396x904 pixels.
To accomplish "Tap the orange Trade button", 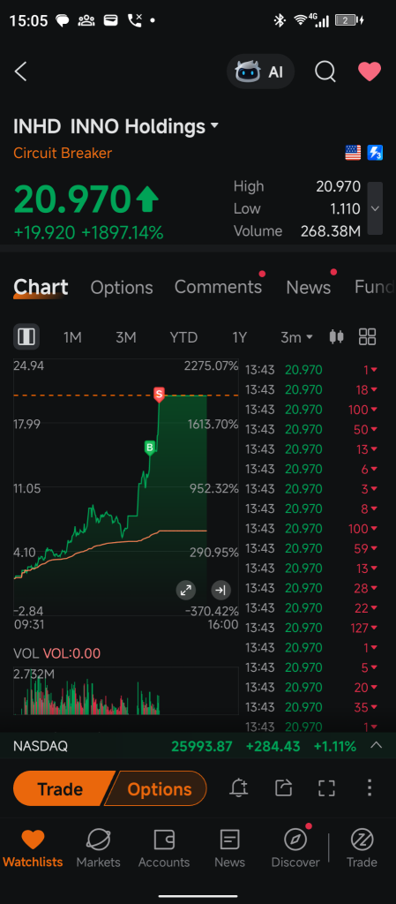I will point(61,788).
